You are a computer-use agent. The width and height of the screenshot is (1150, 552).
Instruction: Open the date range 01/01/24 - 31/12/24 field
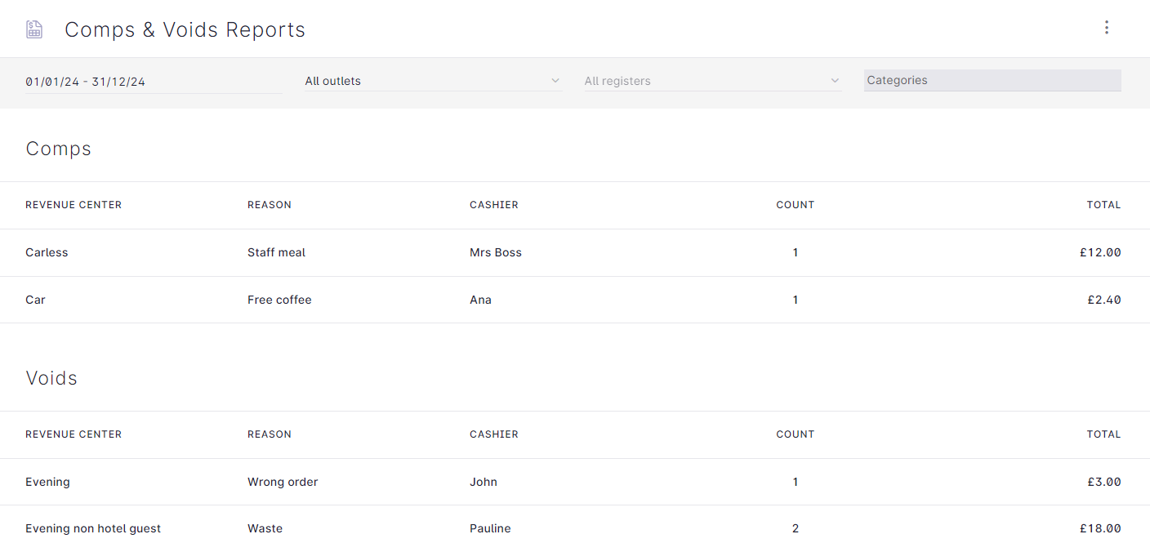pos(154,82)
